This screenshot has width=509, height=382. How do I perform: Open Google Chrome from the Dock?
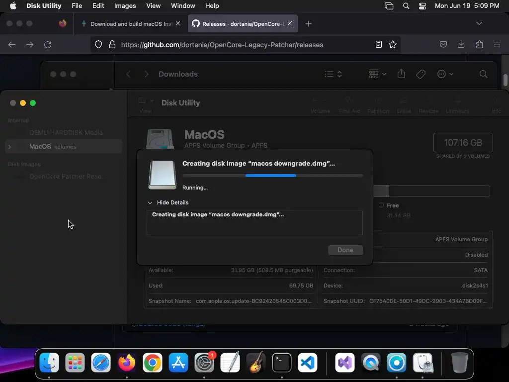[152, 363]
